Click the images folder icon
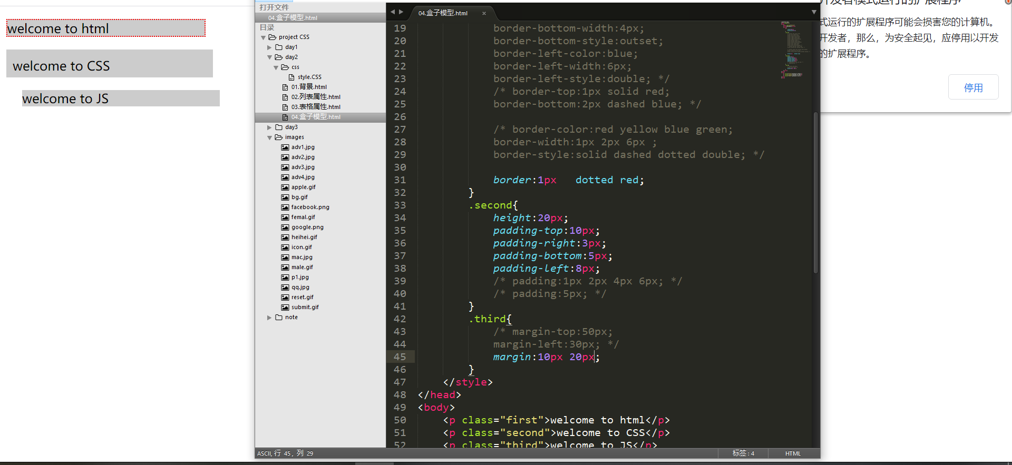Screen dimensions: 1012x465 click(x=279, y=137)
